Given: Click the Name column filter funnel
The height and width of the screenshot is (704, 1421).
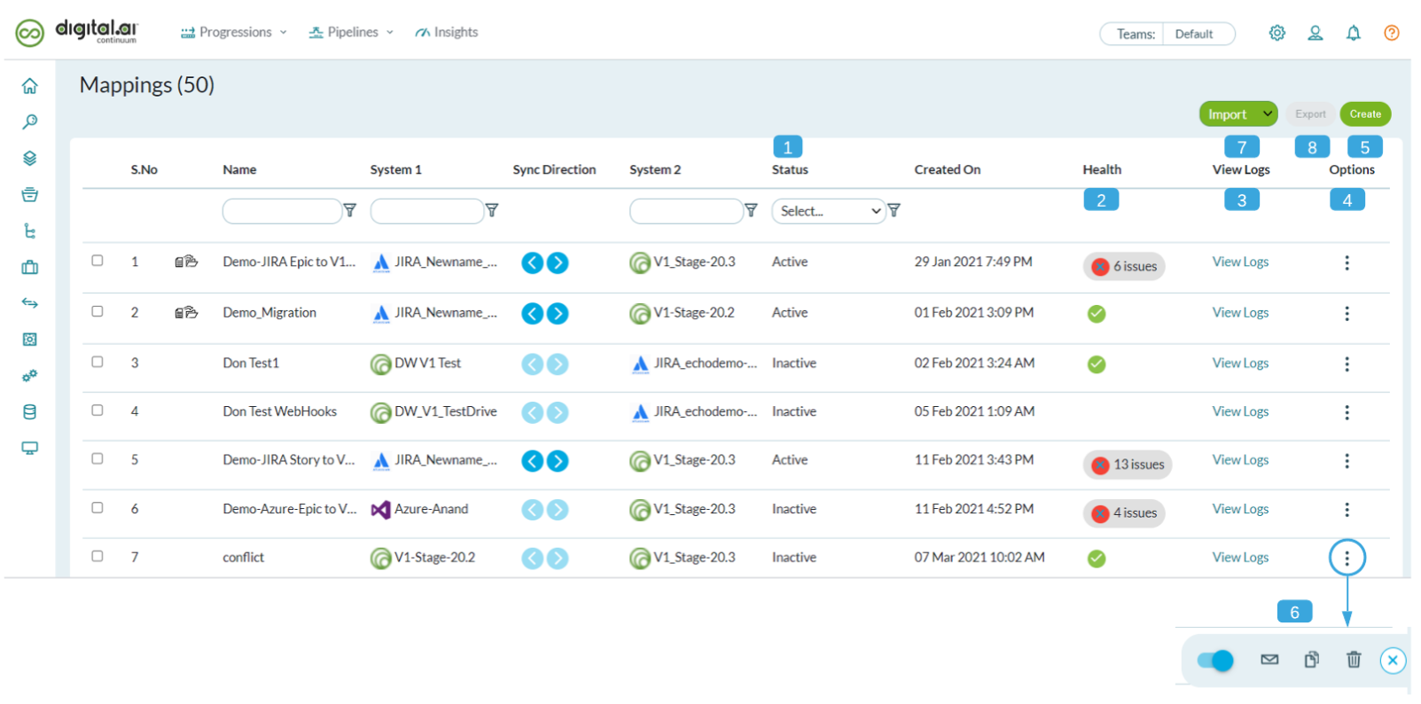Looking at the screenshot, I should (350, 210).
